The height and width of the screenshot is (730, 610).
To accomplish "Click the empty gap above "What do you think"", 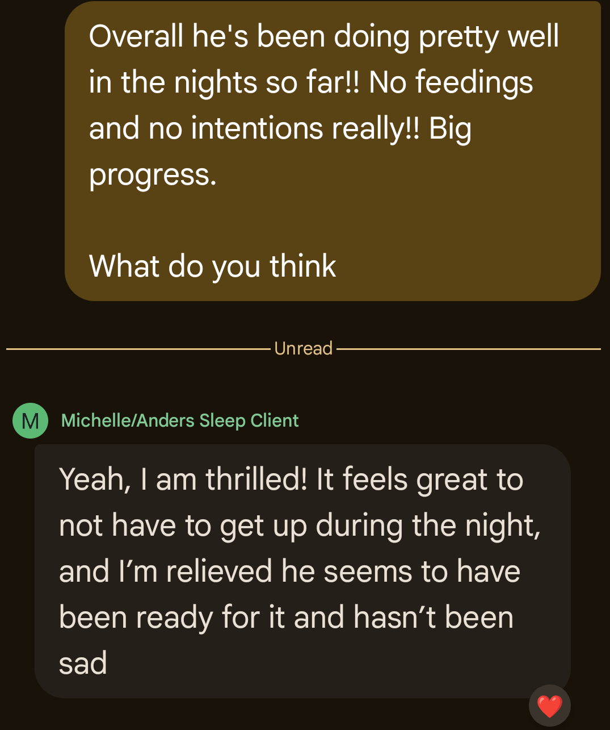I will click(332, 220).
